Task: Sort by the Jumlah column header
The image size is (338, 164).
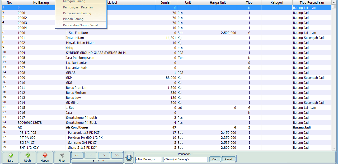Action: pyautogui.click(x=166, y=3)
